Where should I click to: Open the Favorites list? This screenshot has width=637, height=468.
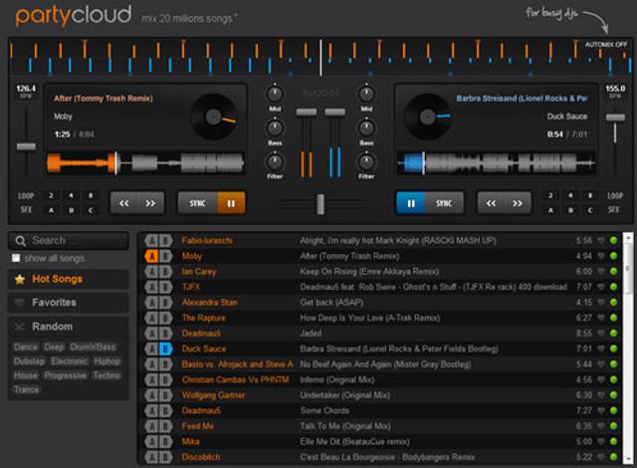(69, 303)
